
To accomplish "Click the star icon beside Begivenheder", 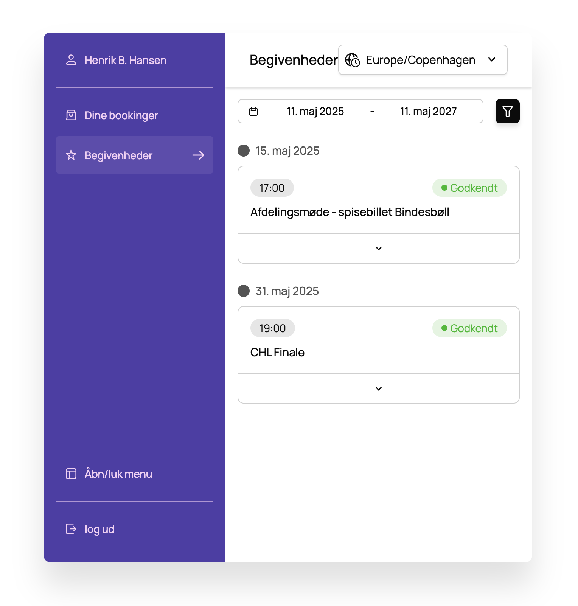I will 71,155.
